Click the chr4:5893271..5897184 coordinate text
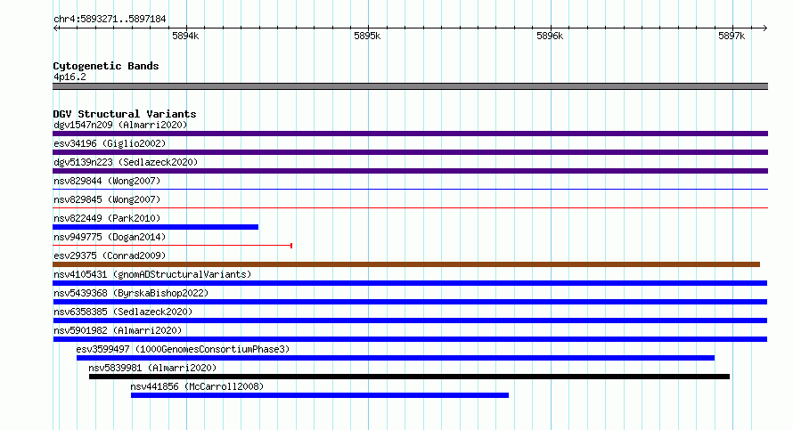 (x=110, y=19)
